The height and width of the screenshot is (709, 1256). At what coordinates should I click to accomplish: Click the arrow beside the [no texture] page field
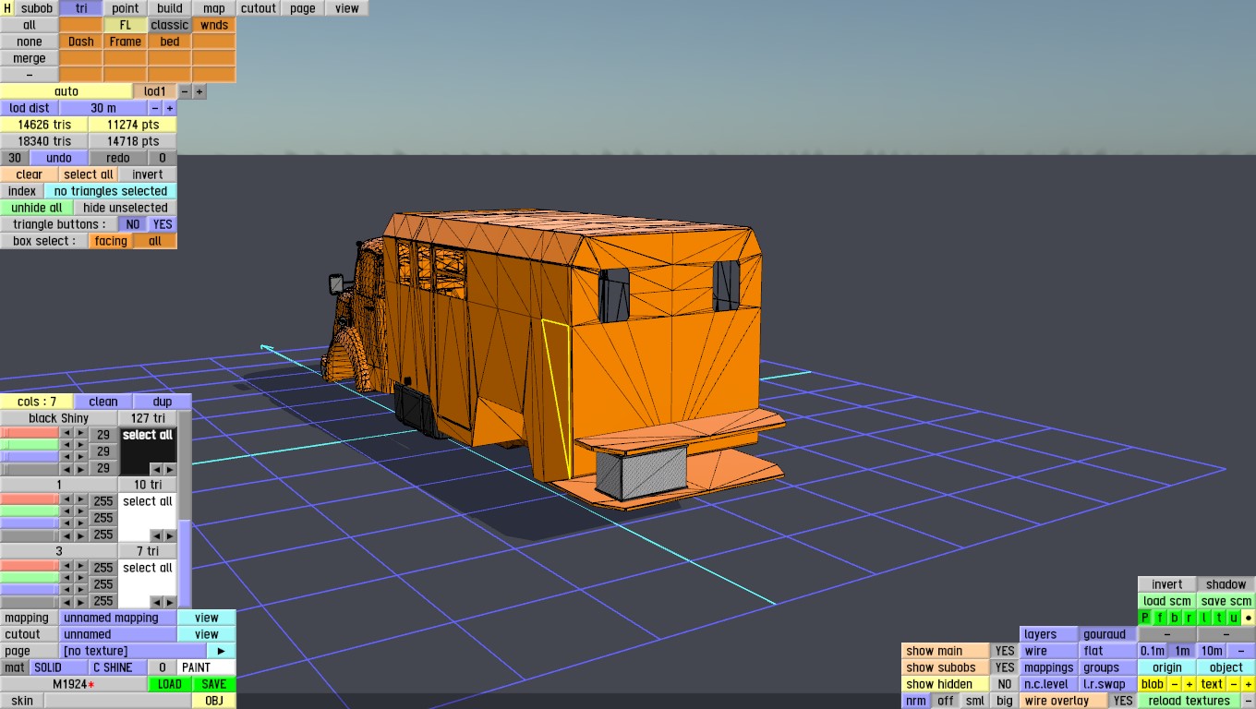click(x=221, y=651)
